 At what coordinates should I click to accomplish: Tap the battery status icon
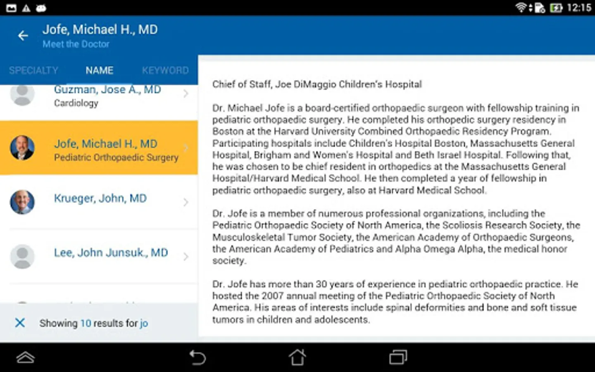(x=556, y=8)
